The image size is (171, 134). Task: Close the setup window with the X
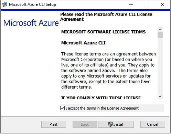click(x=162, y=4)
